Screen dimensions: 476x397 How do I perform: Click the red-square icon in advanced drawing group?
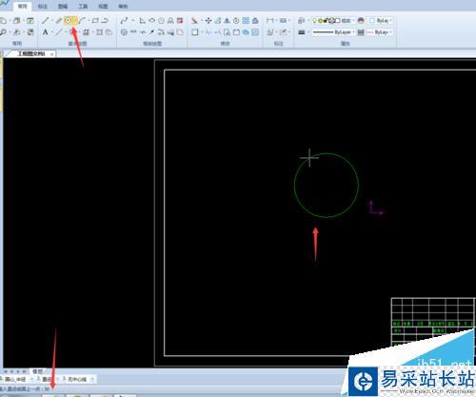(180, 21)
